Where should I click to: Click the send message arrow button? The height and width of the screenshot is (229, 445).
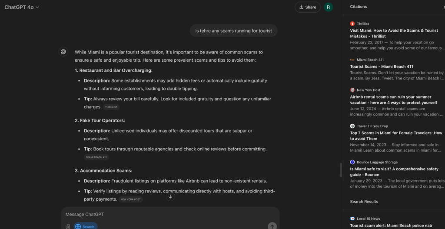(x=272, y=226)
